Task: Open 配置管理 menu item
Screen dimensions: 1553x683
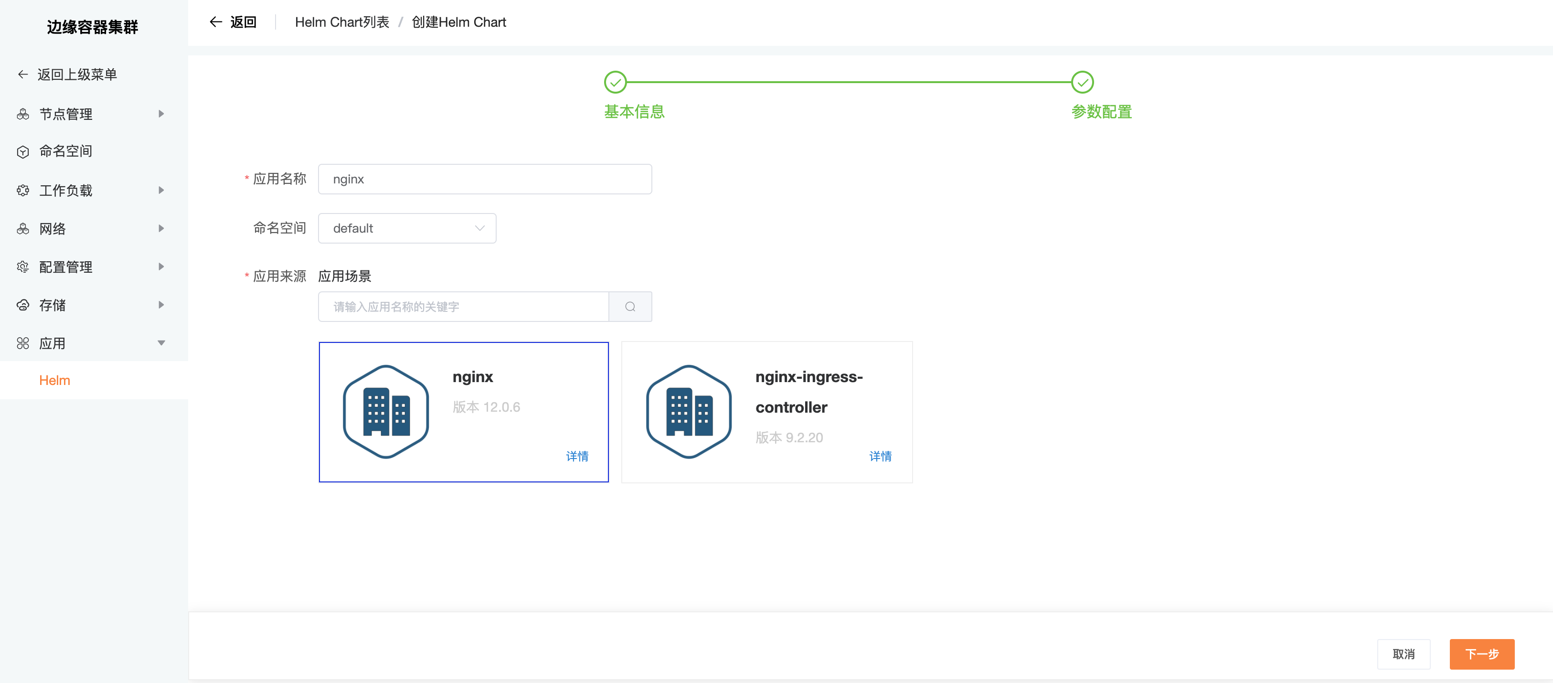Action: 94,267
